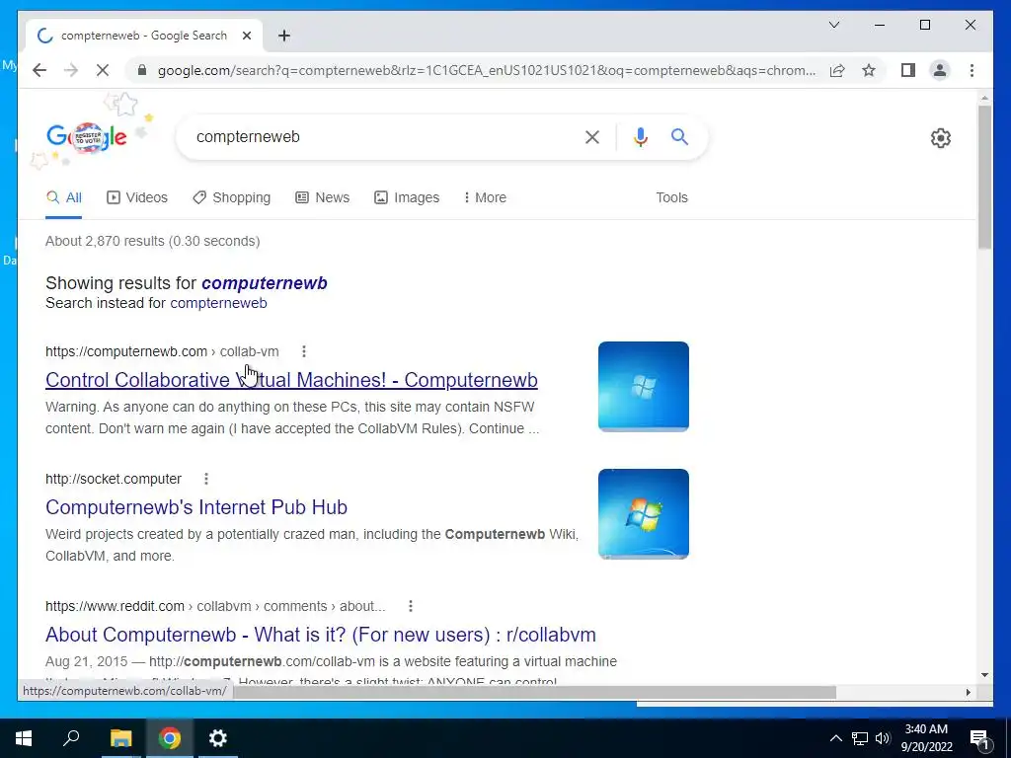Open the volume tray icon
The height and width of the screenshot is (758, 1011).
click(x=883, y=738)
